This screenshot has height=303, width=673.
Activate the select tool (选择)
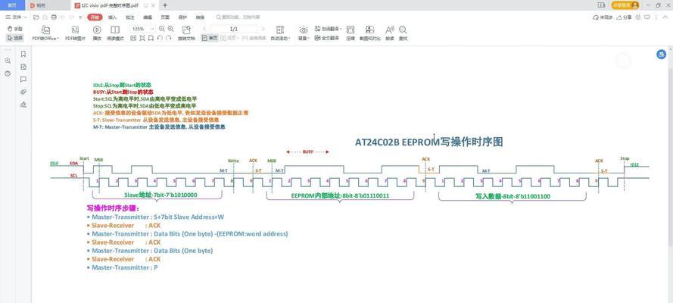point(15,38)
